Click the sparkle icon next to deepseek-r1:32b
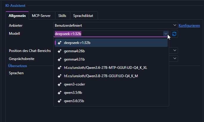 (60, 43)
